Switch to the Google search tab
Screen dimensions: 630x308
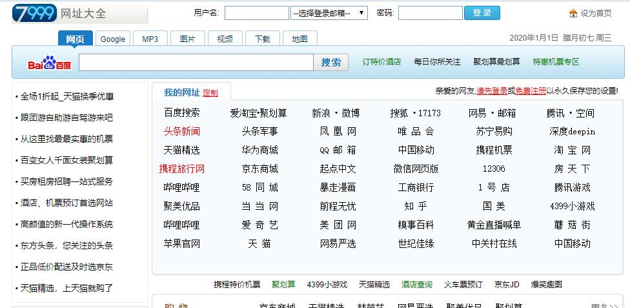pos(112,39)
